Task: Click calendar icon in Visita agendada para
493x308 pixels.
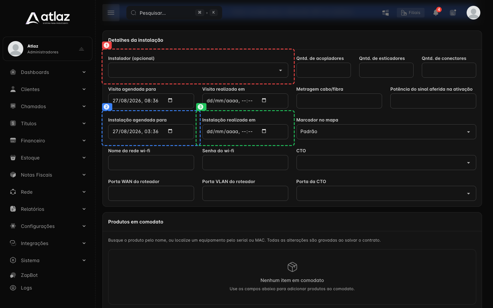Action: 170,100
